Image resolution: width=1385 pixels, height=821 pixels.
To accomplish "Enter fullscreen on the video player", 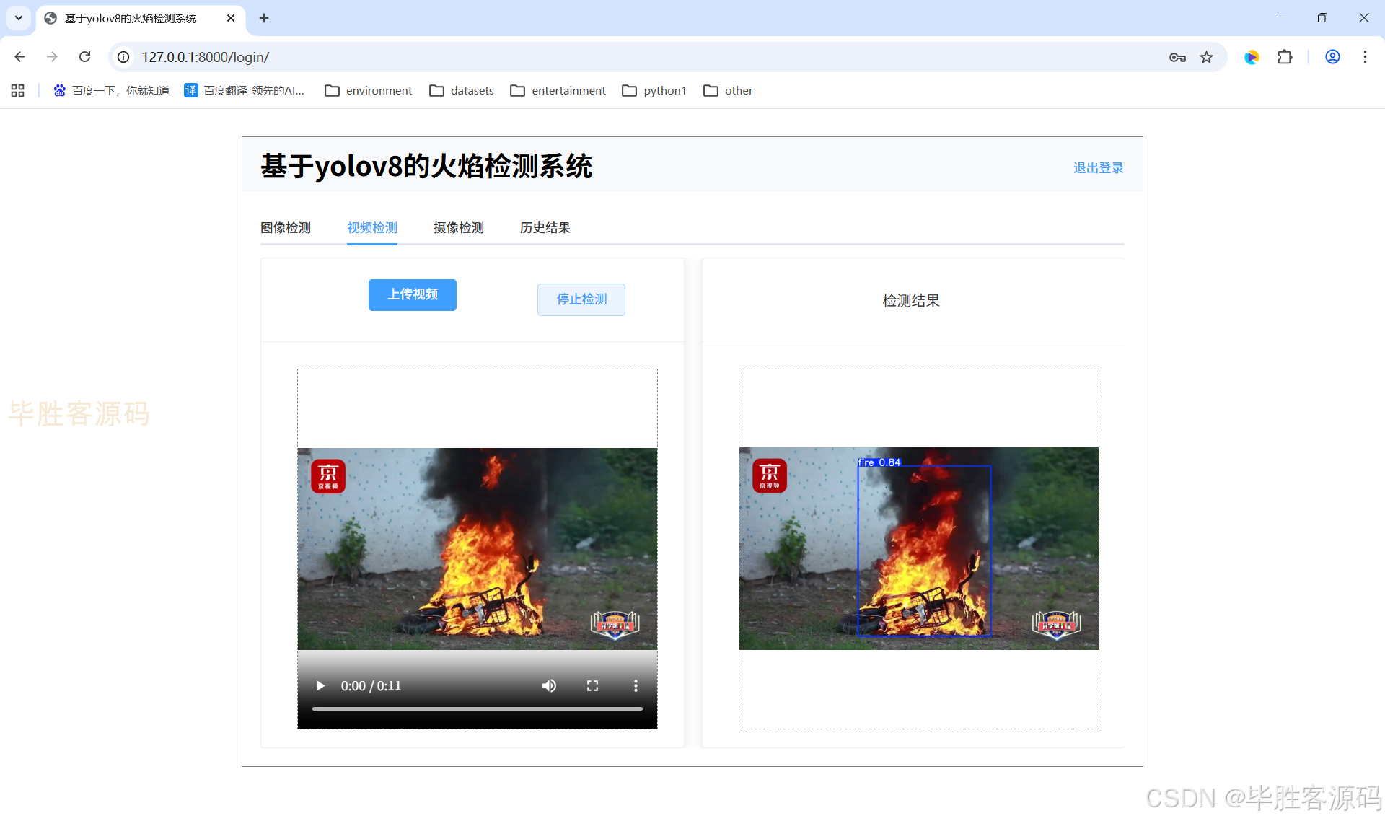I will coord(592,685).
